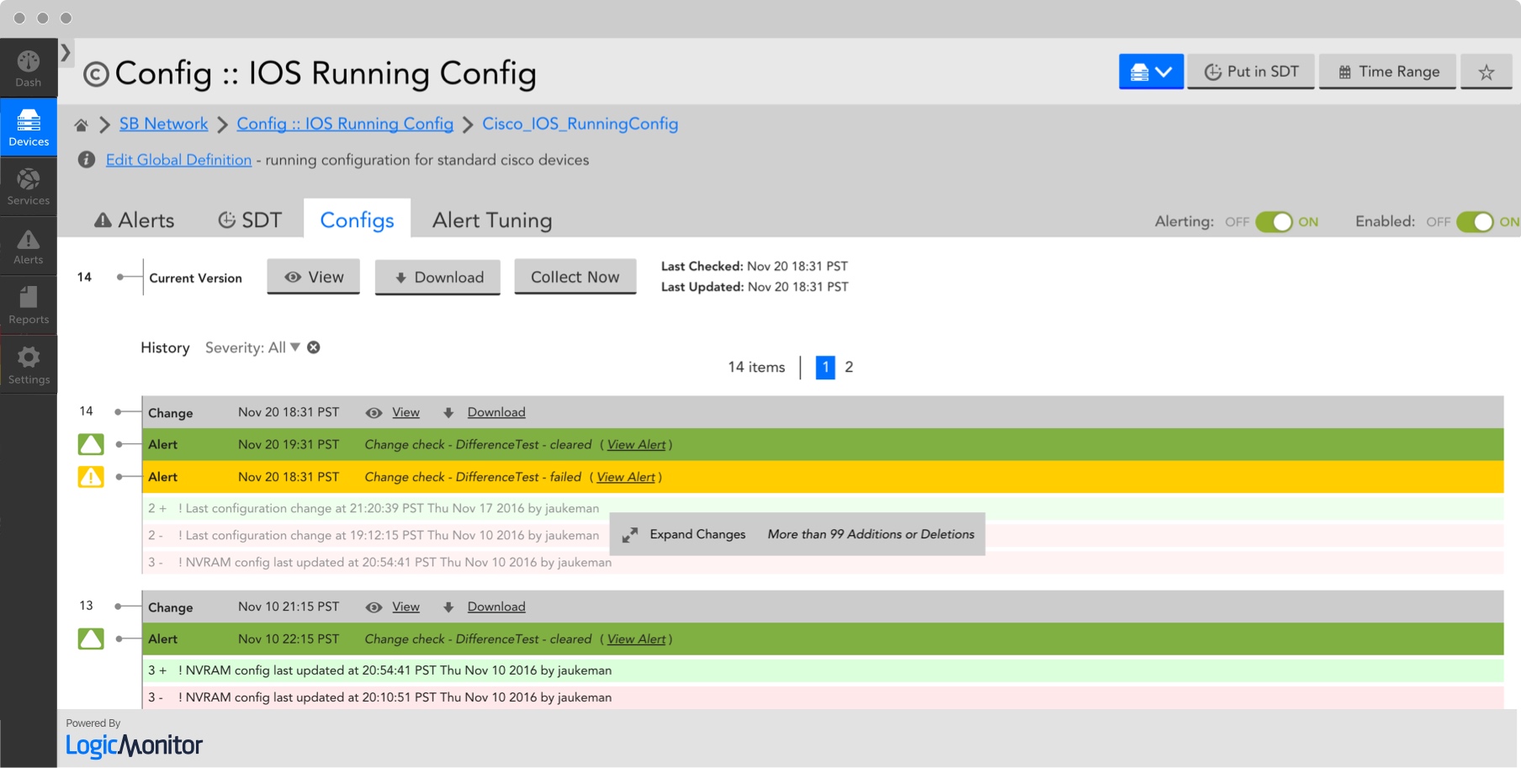Expand Changes in the diff overlay
The width and height of the screenshot is (1521, 768).
click(x=697, y=534)
